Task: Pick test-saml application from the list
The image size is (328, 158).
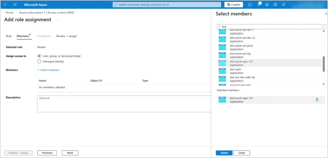Action: tap(235, 71)
